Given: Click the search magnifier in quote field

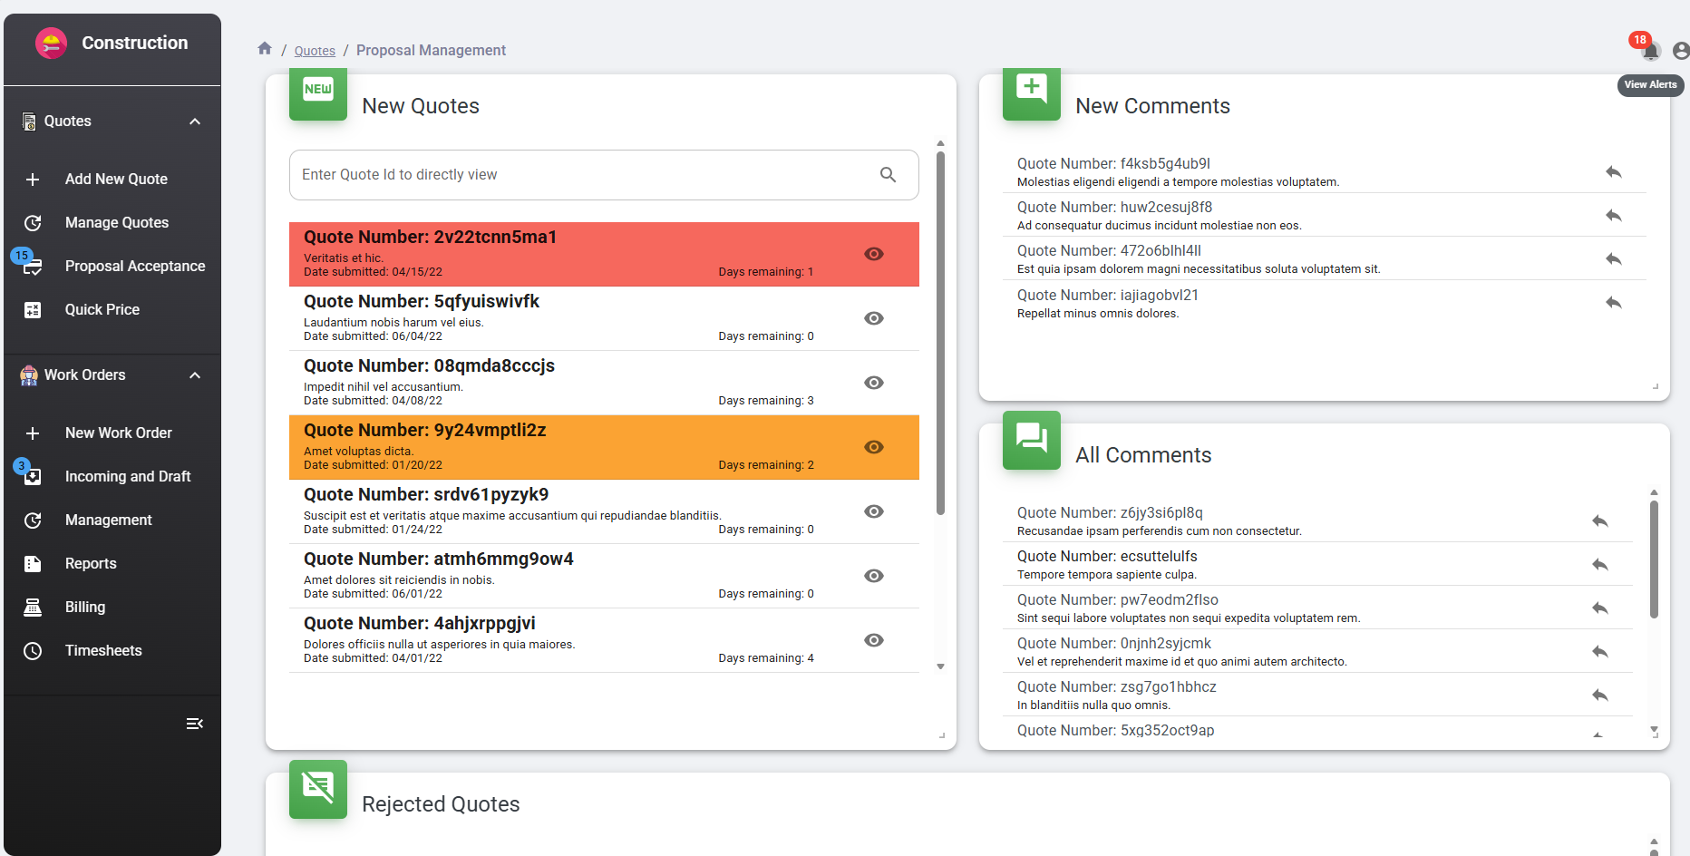Looking at the screenshot, I should (x=888, y=175).
